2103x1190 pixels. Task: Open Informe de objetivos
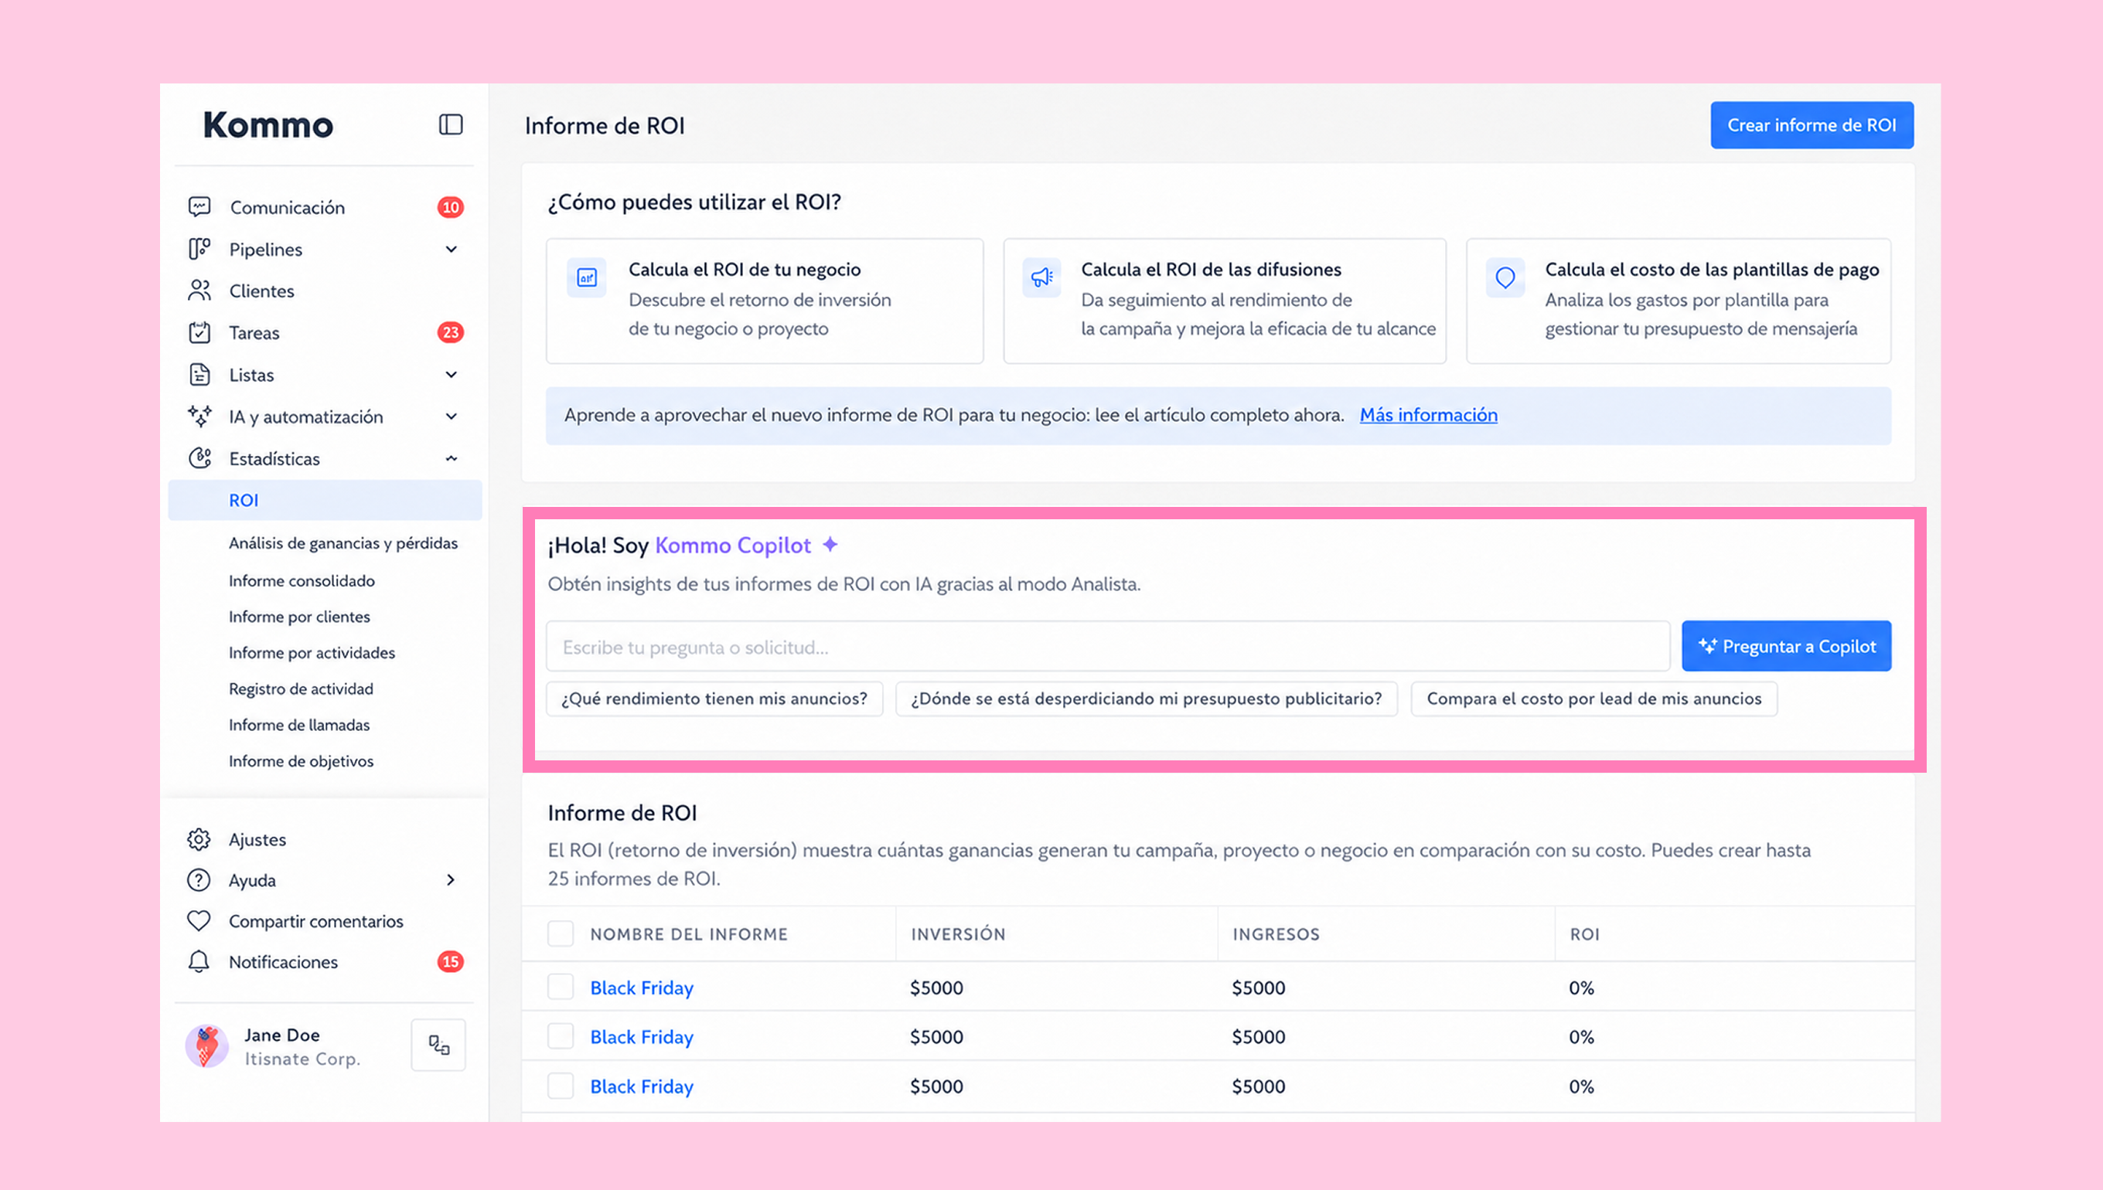(301, 760)
